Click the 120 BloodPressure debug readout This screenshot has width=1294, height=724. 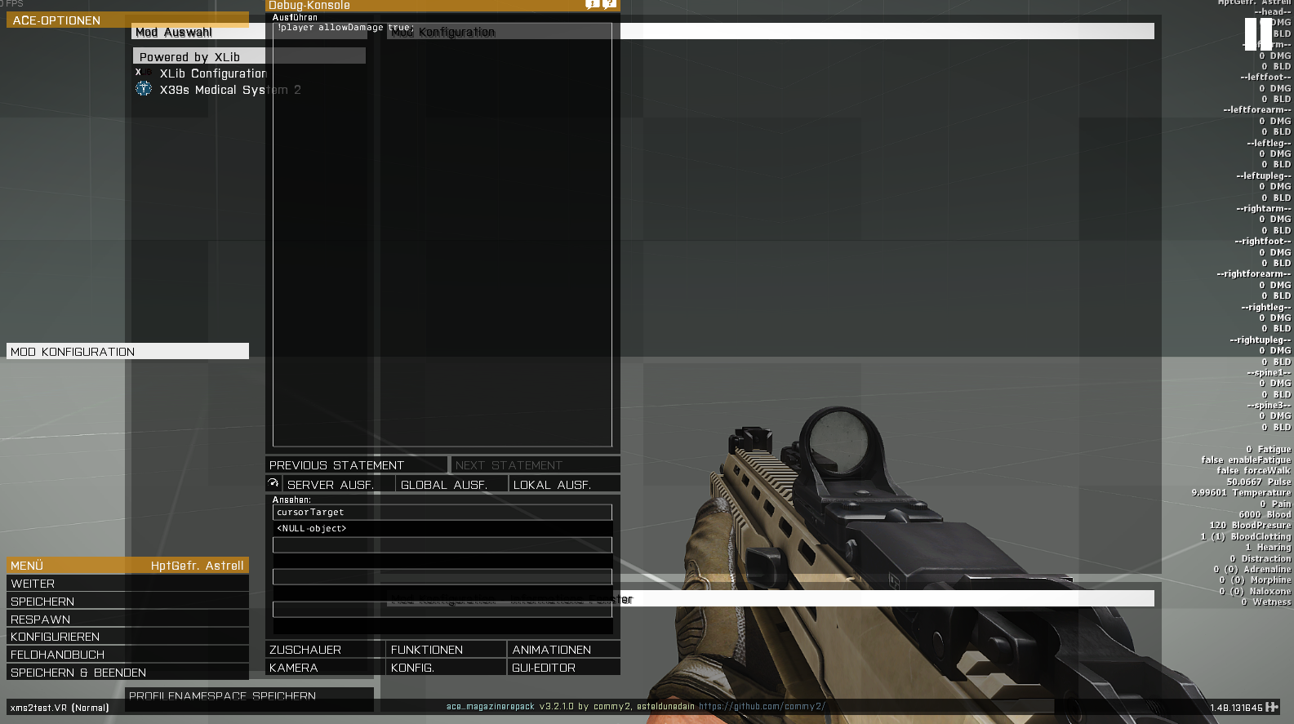(1250, 526)
